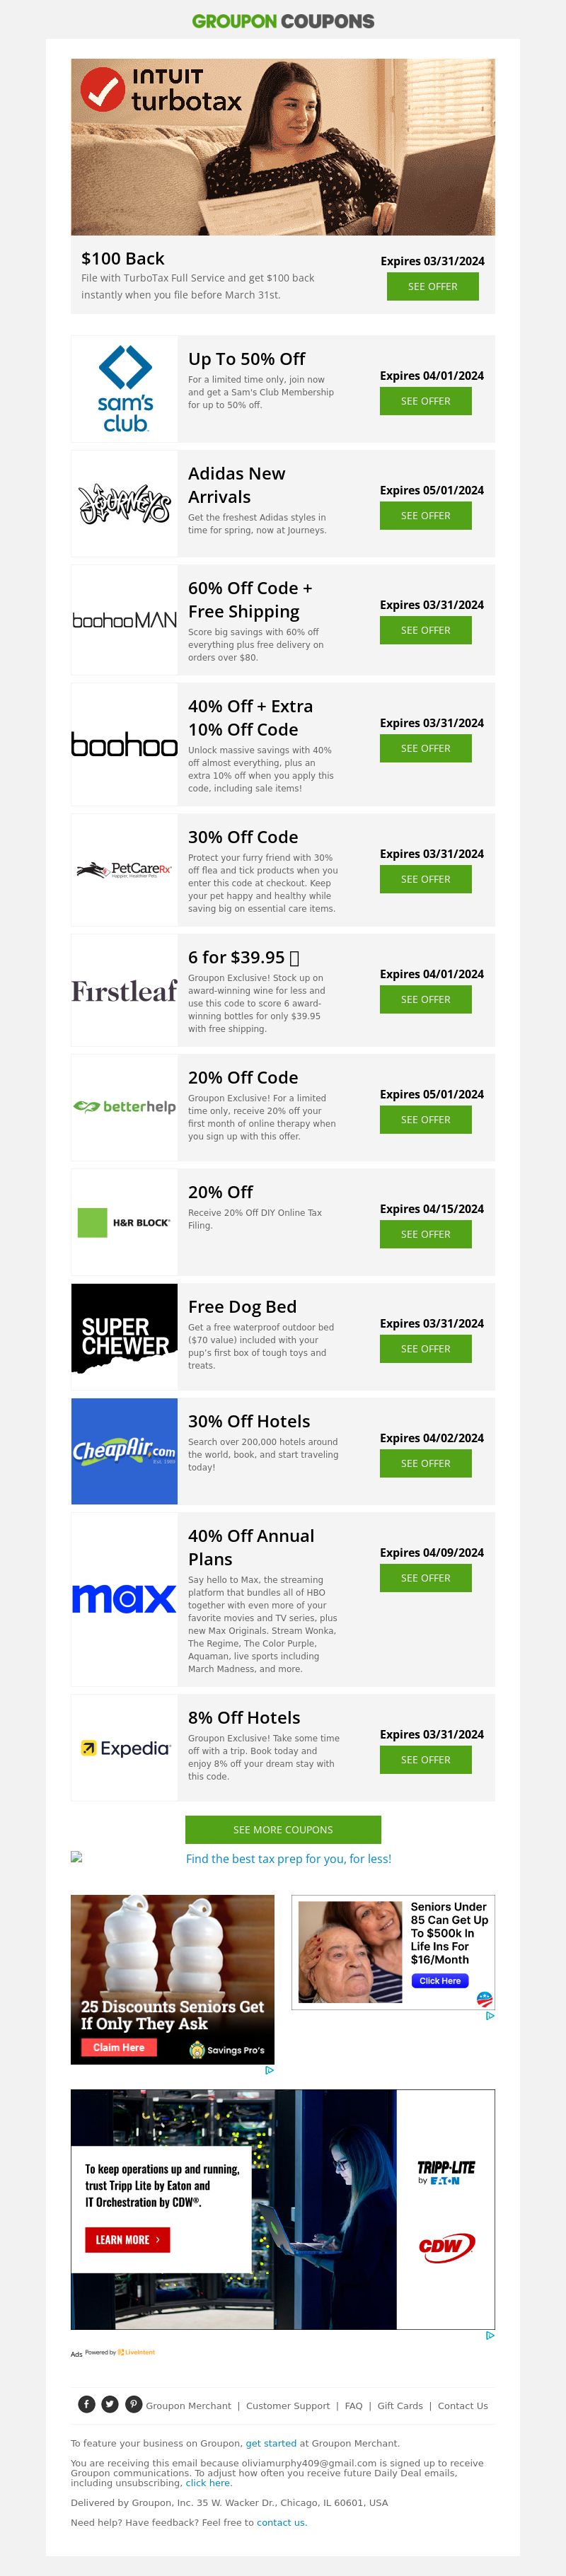Screen dimensions: 566x2576
Task: Click the Sam's Club logo
Action: pyautogui.click(x=125, y=389)
